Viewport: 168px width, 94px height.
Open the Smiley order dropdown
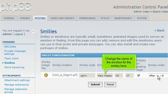pos(158,75)
